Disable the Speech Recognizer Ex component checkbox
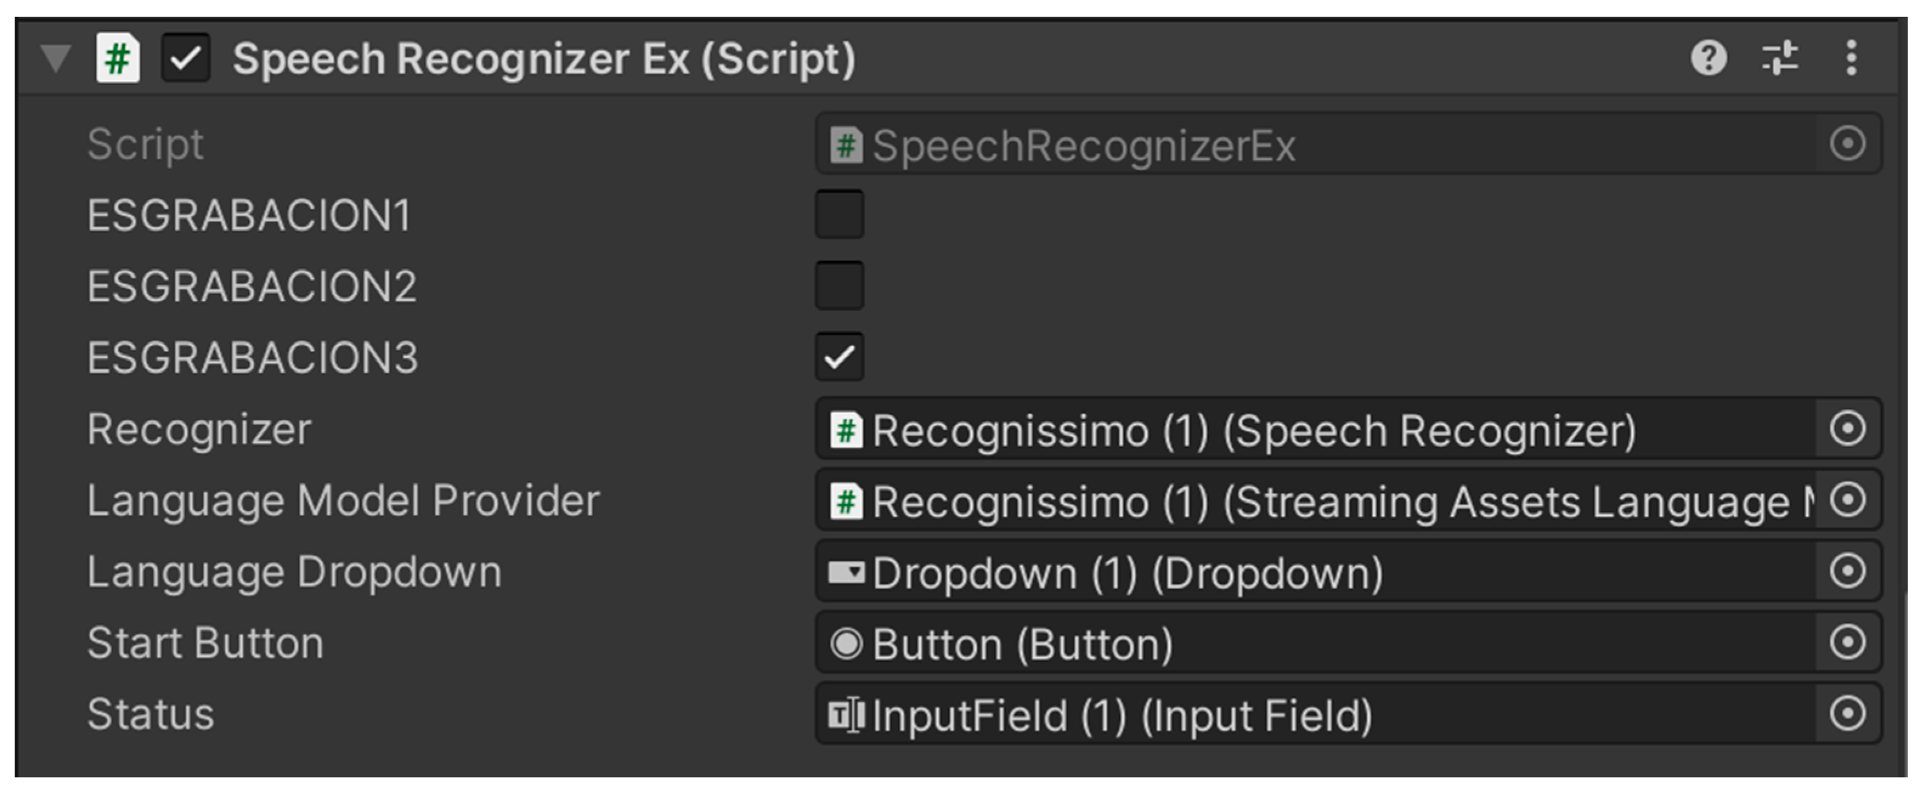Viewport: 1920px width, 791px height. click(x=186, y=58)
